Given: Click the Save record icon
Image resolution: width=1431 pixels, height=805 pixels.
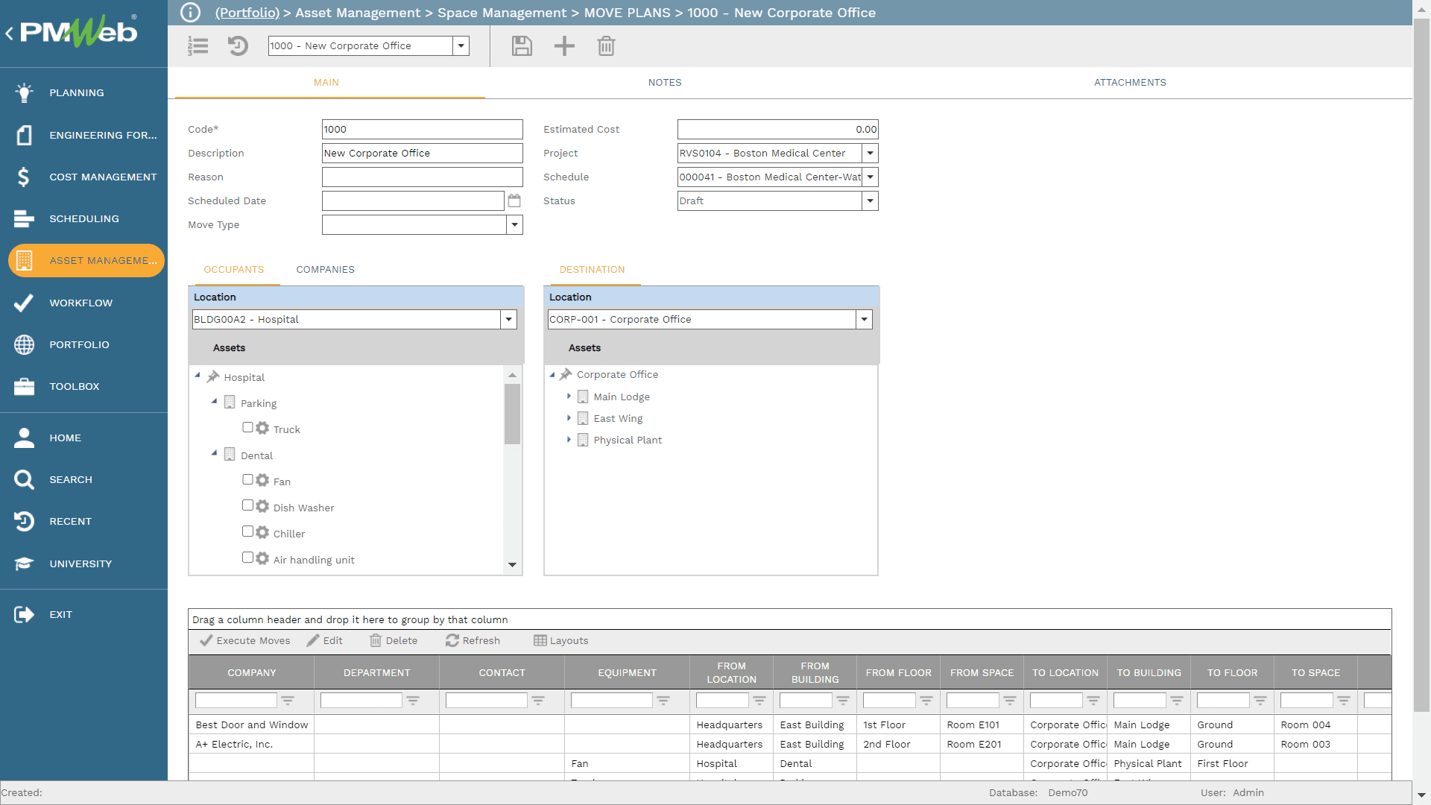Looking at the screenshot, I should (522, 46).
